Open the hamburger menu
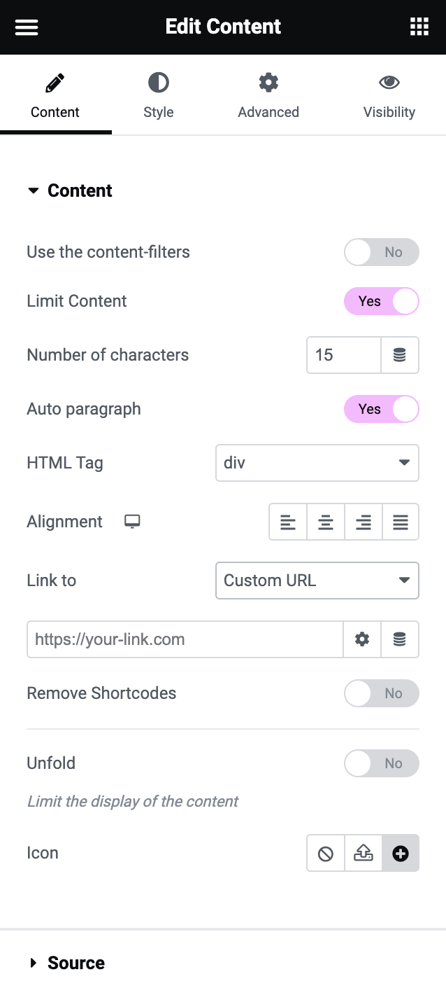Image resolution: width=446 pixels, height=1000 pixels. (27, 27)
